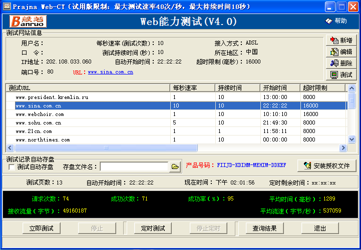Click horizontal scroll right arrow

343,147
